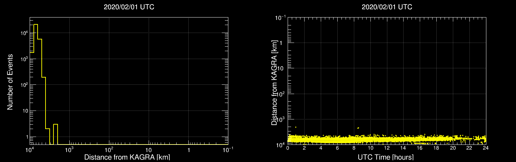The height and width of the screenshot is (162, 516).
Task: Click the 6 hour tick on UTC Time axis
Action: click(337, 148)
